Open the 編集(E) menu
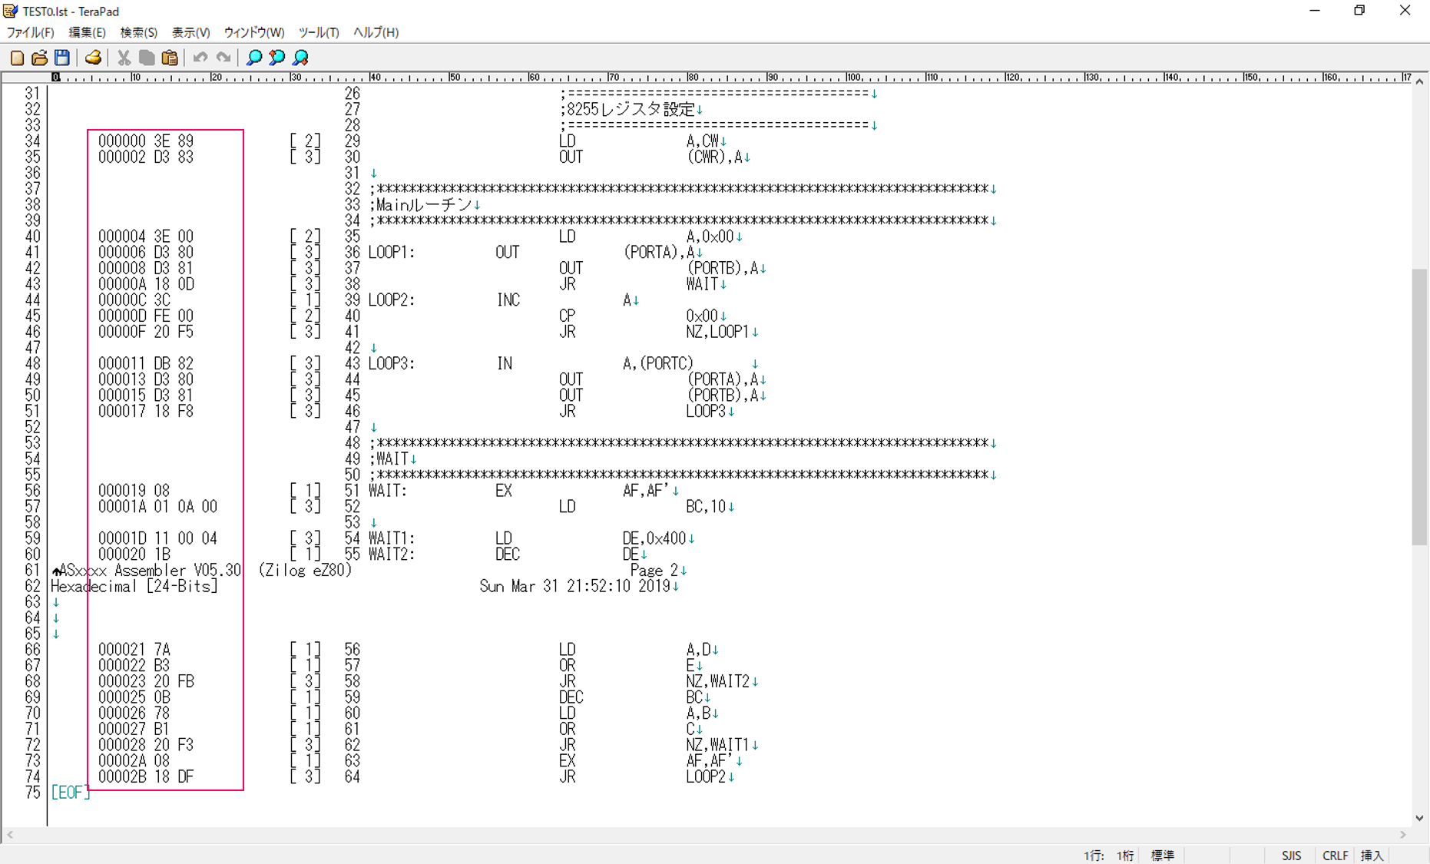The height and width of the screenshot is (864, 1430). pos(88,32)
